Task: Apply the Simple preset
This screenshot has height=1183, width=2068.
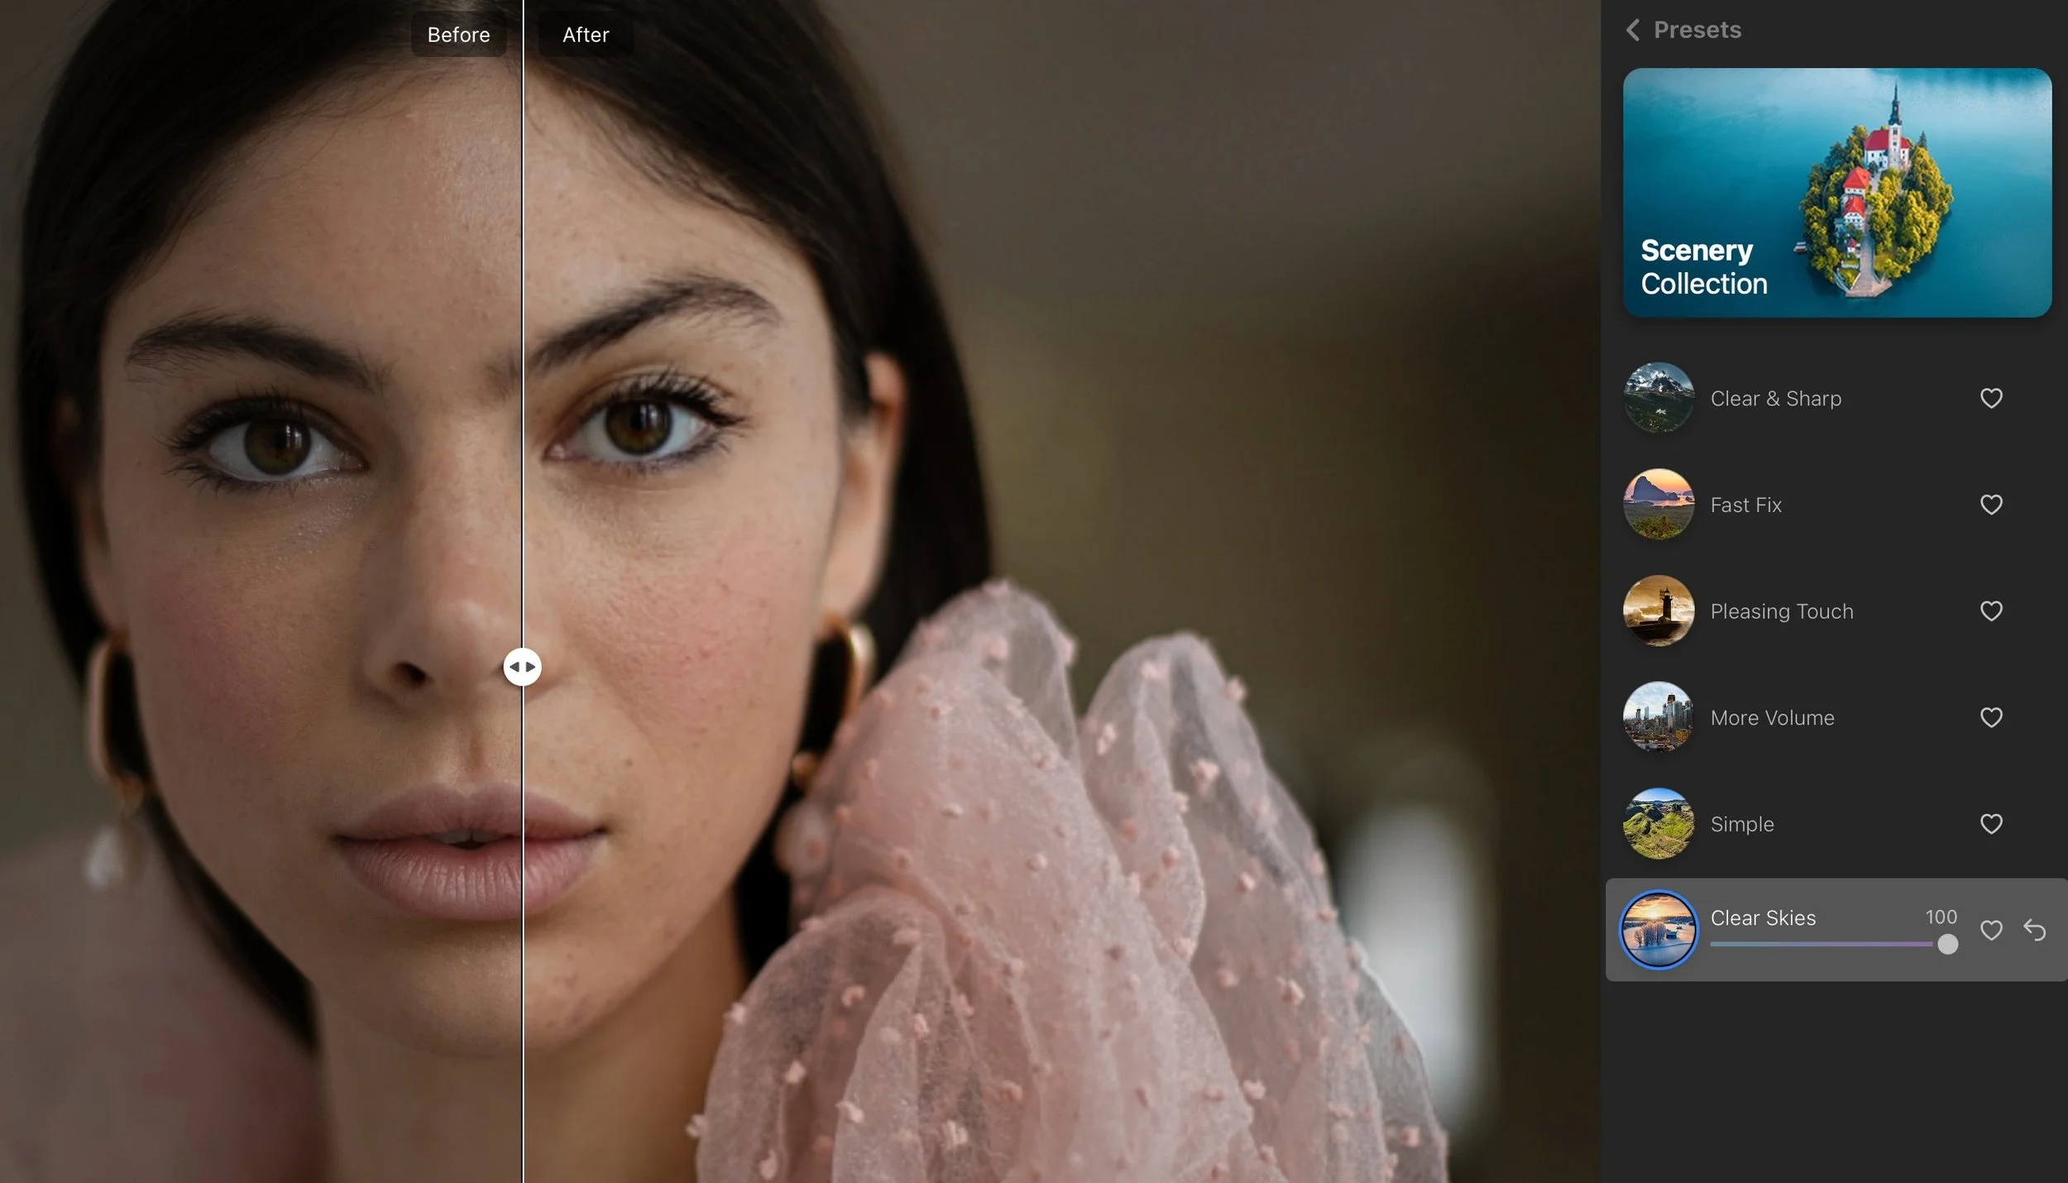Action: coord(1741,824)
